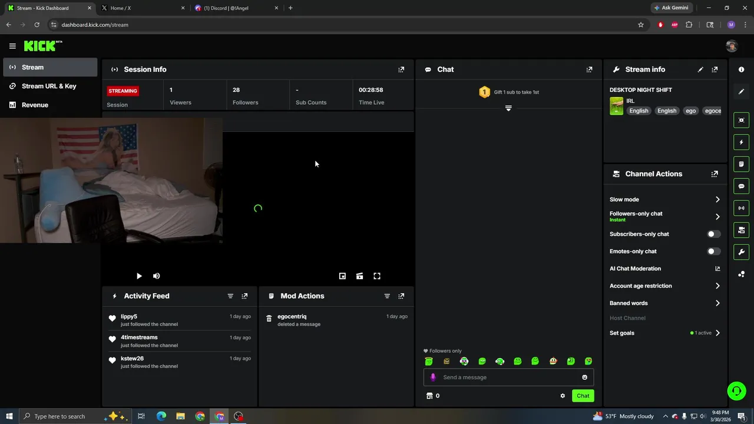Pop out the Stream info panel

(715, 69)
